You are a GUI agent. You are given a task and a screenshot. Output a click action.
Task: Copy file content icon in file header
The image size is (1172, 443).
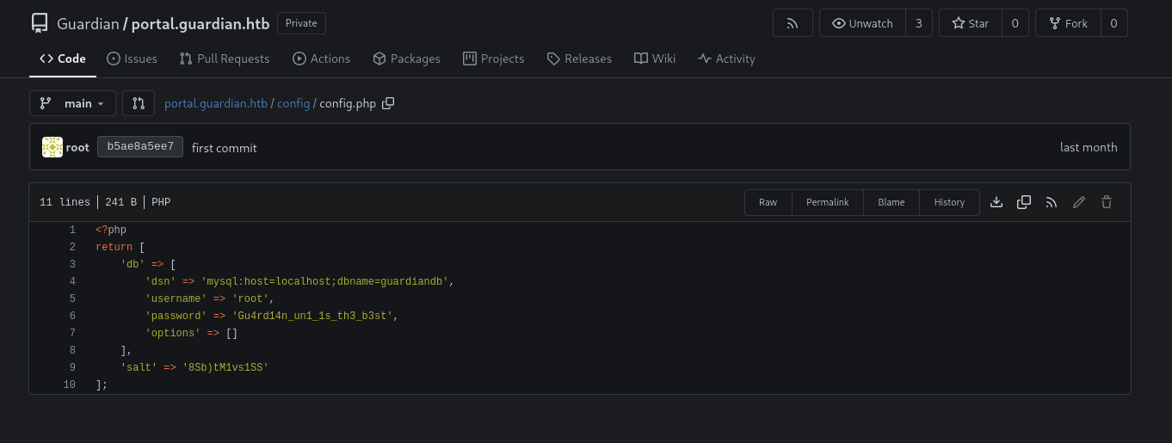1024,202
